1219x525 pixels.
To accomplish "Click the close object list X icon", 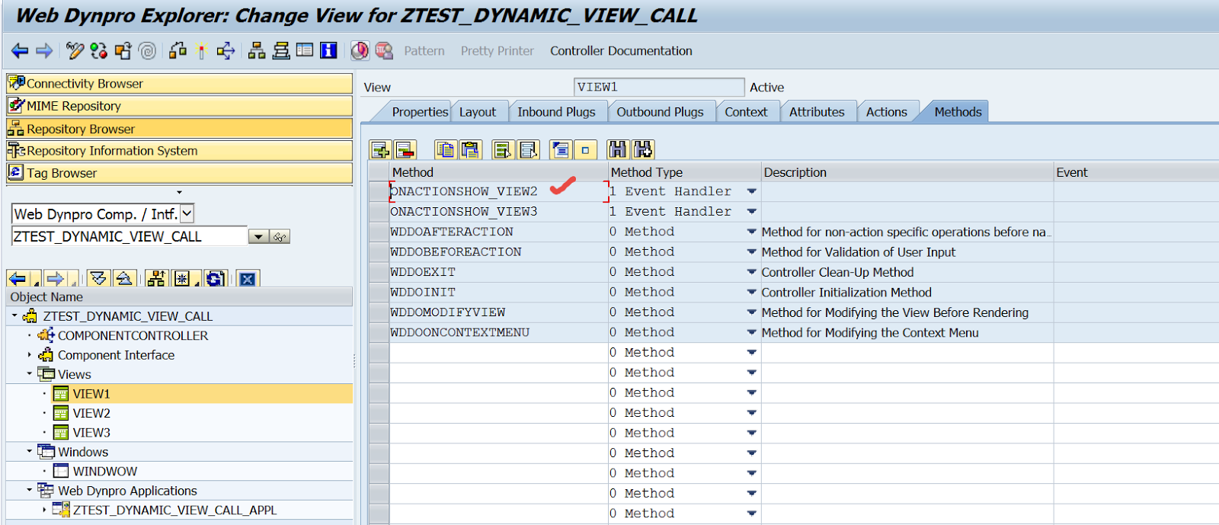I will point(248,279).
